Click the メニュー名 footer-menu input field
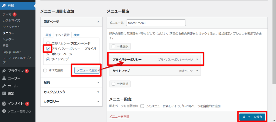Screen dimensions: 276x122 [x=156, y=23]
